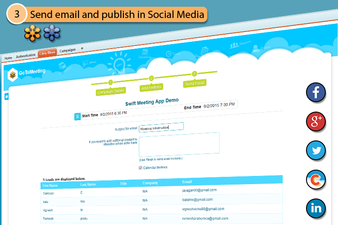338x225 pixels.
Task: Click the Google Plus share icon
Action: (x=315, y=121)
